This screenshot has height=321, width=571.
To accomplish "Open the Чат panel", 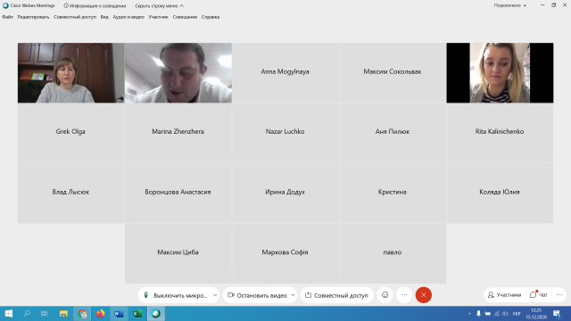I will click(539, 295).
